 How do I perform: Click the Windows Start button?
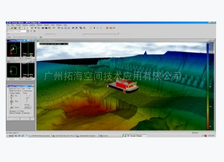pos(10,136)
